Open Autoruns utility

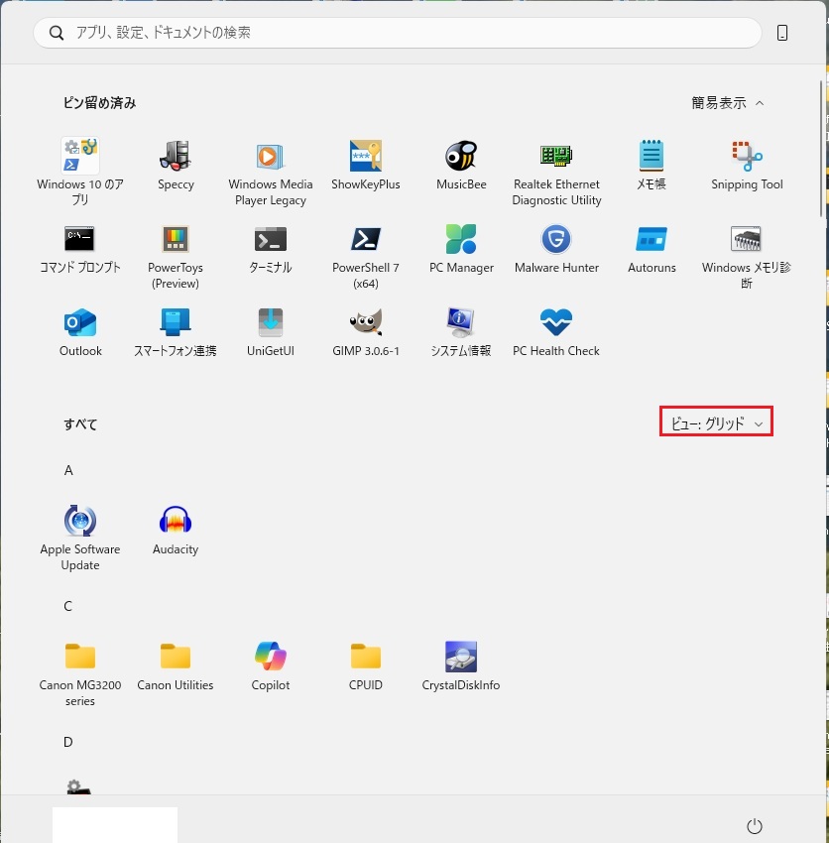(651, 248)
